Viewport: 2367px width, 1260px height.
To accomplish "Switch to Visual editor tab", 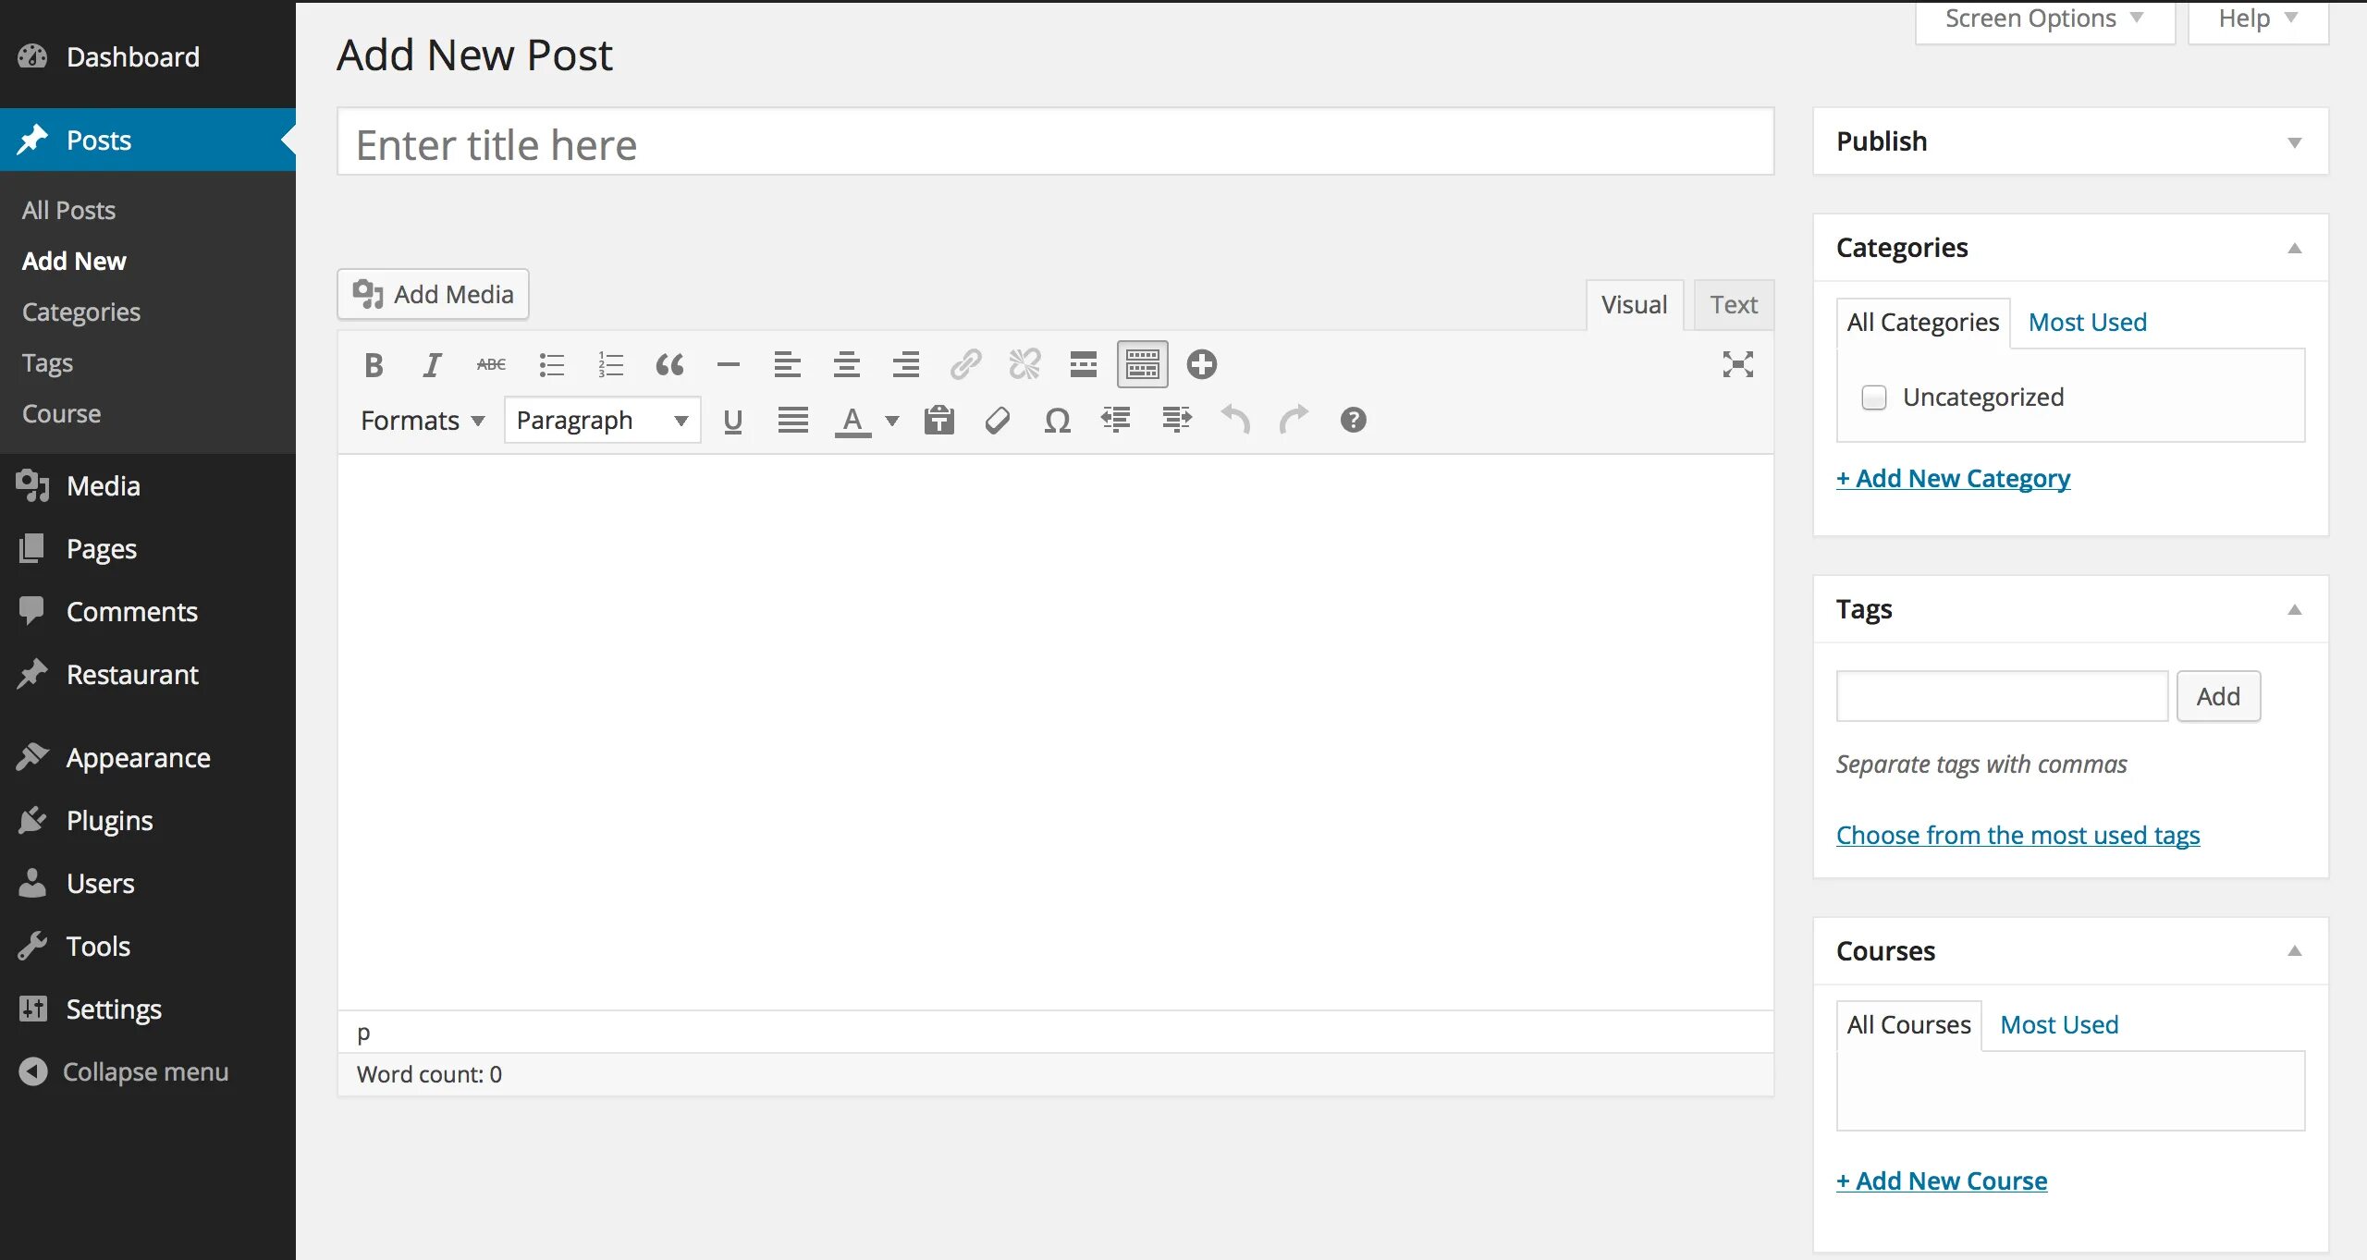I will tap(1635, 303).
